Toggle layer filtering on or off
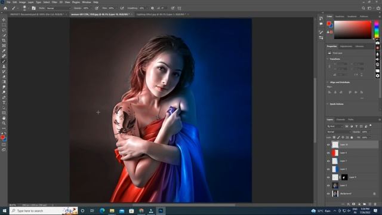 pos(371,125)
